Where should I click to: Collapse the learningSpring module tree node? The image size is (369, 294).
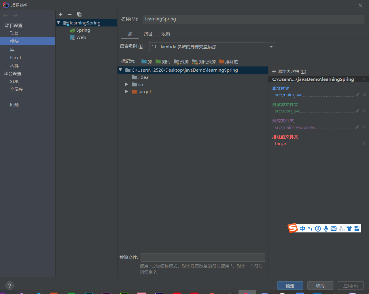(58, 23)
